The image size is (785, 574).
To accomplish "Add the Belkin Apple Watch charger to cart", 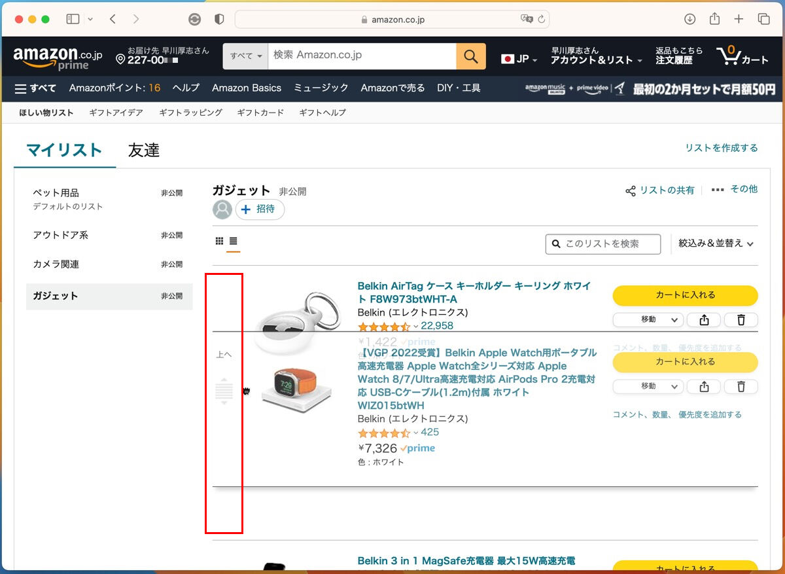I will pyautogui.click(x=685, y=362).
